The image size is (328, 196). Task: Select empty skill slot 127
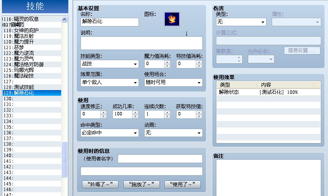click(32, 81)
